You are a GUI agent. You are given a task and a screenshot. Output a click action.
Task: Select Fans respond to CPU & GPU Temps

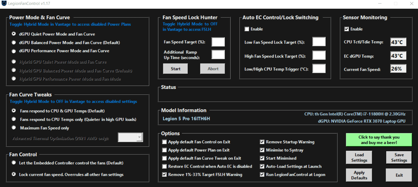[x=14, y=111]
